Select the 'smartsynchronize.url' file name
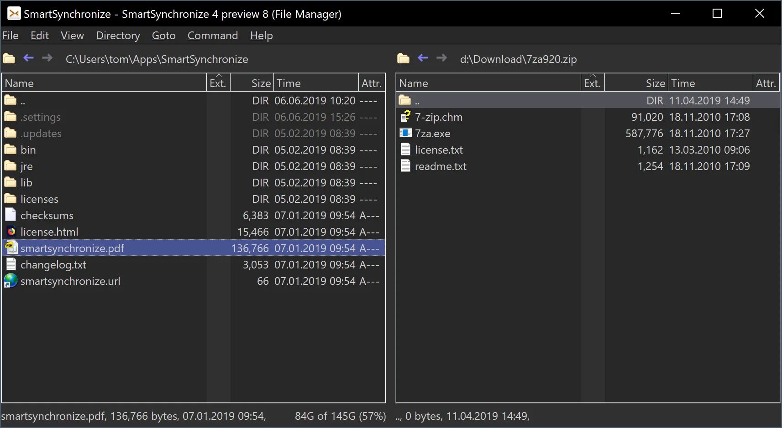 click(x=70, y=281)
